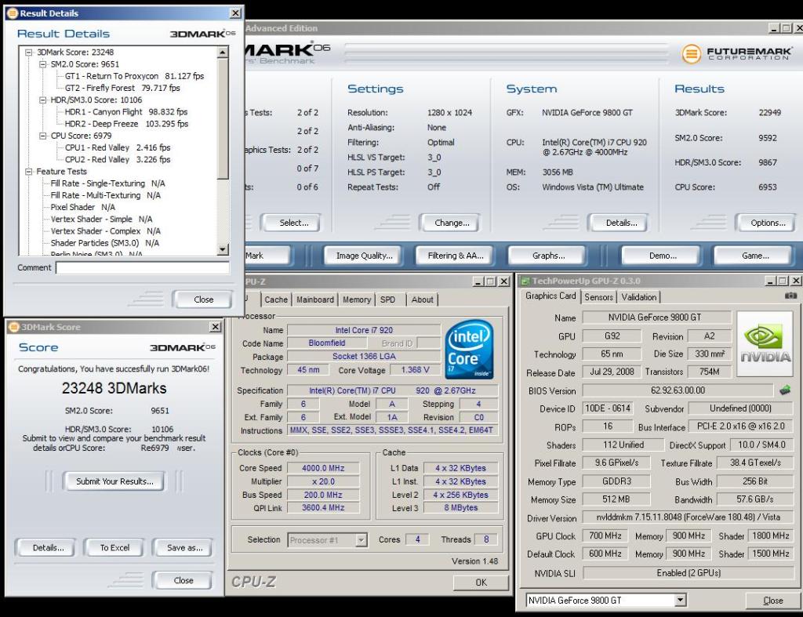803x617 pixels.
Task: Click the Core Speed 4000.0 MHz value
Action: (323, 468)
